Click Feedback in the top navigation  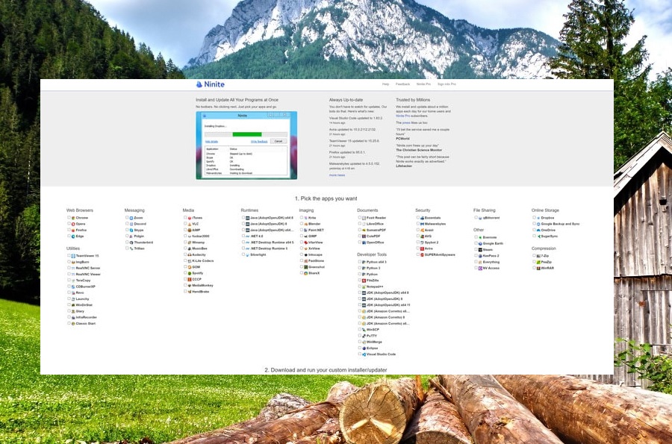pos(402,84)
